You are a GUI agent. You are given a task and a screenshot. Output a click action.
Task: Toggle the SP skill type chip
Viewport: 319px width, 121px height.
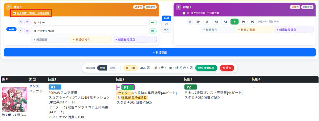tap(198, 22)
